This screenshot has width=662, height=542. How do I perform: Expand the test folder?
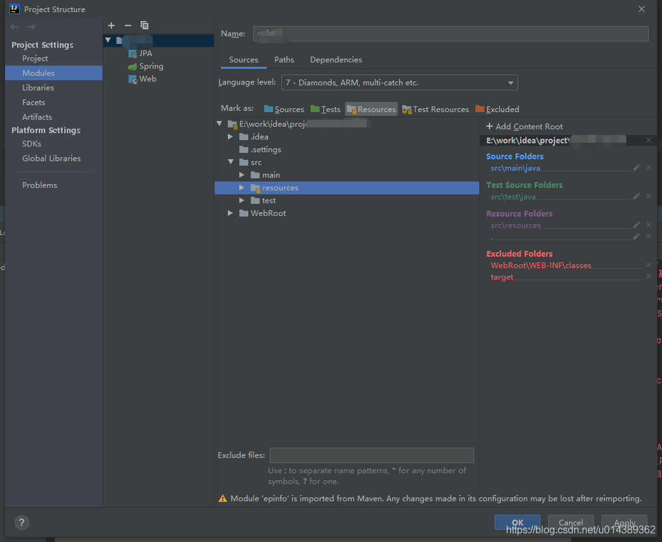pos(242,200)
